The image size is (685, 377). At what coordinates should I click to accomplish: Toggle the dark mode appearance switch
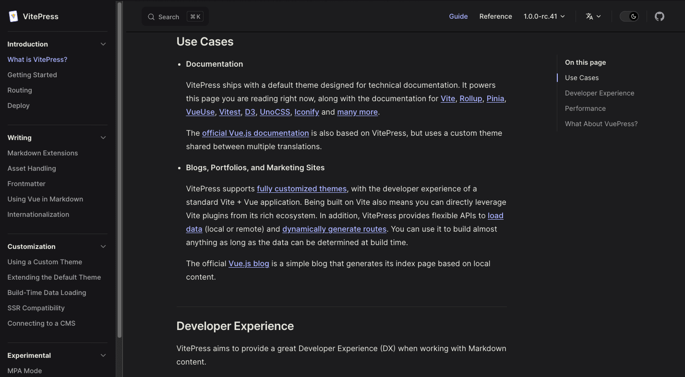tap(629, 16)
